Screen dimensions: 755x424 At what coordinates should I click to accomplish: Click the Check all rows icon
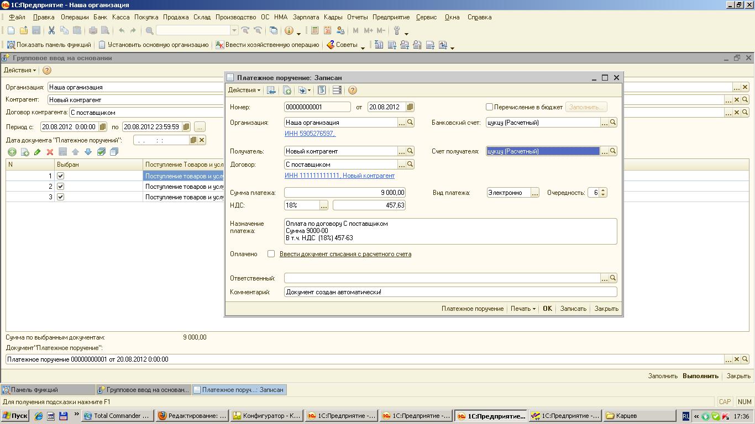(x=101, y=152)
